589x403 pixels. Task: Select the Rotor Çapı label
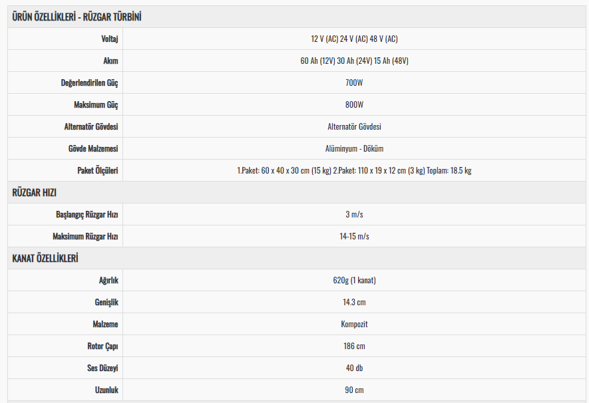pyautogui.click(x=102, y=346)
